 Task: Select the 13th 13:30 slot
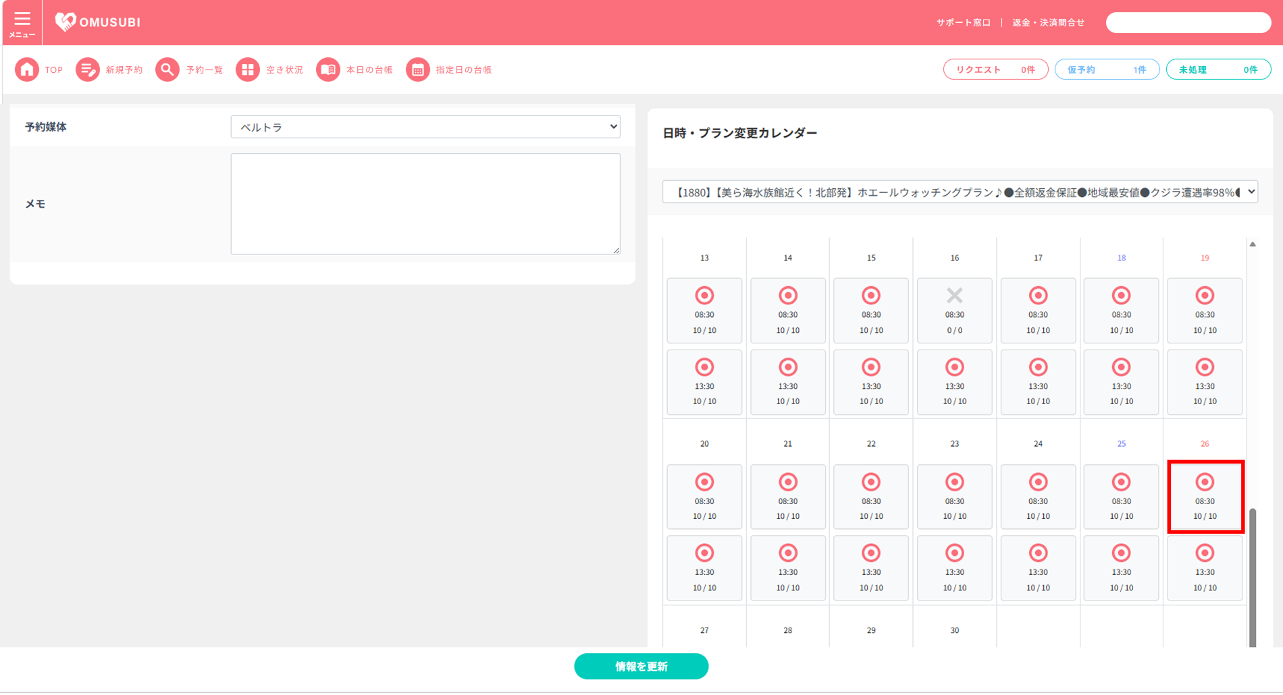click(704, 382)
